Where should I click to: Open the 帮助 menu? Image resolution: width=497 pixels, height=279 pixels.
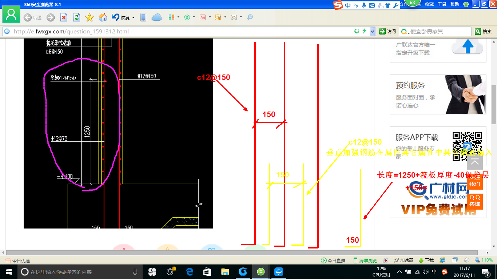[x=455, y=4]
